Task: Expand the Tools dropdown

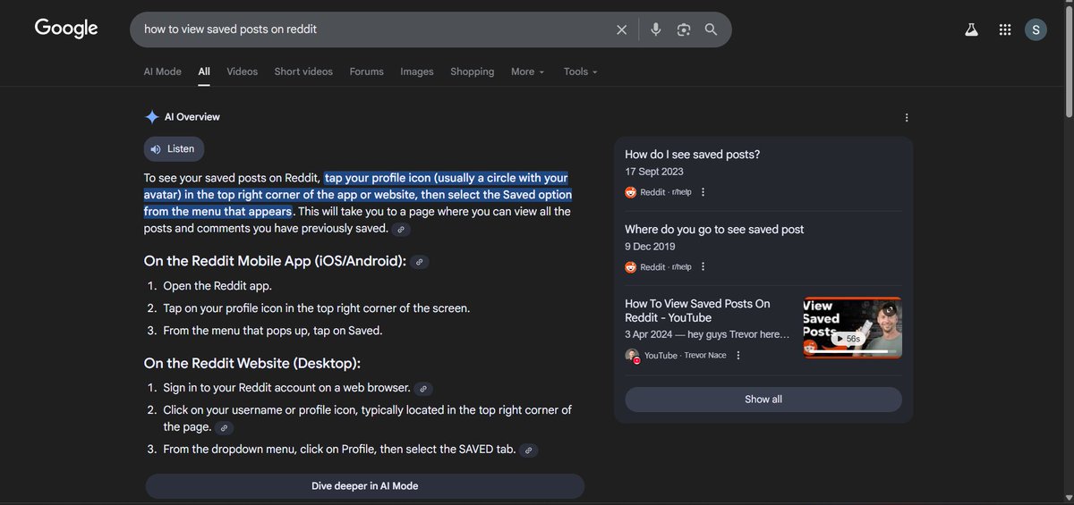Action: click(x=580, y=72)
